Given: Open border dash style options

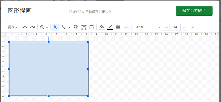Looking at the screenshot, I should tap(127, 27).
